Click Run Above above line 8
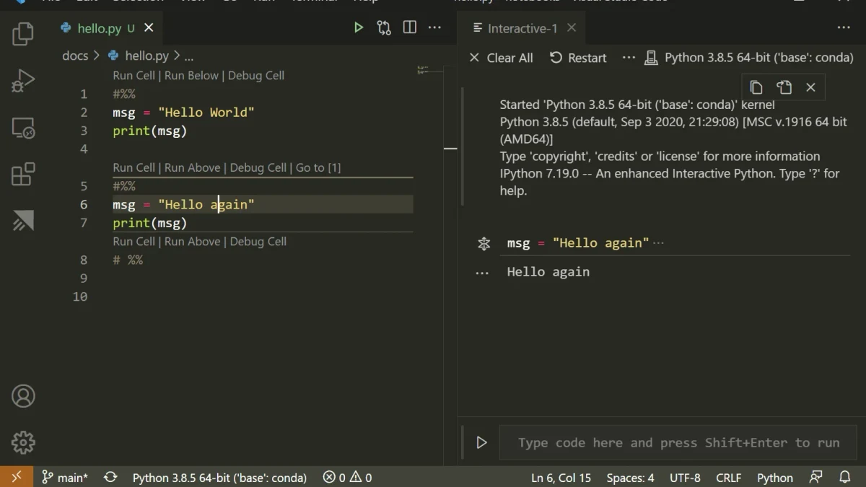Viewport: 866px width, 487px height. [193, 241]
